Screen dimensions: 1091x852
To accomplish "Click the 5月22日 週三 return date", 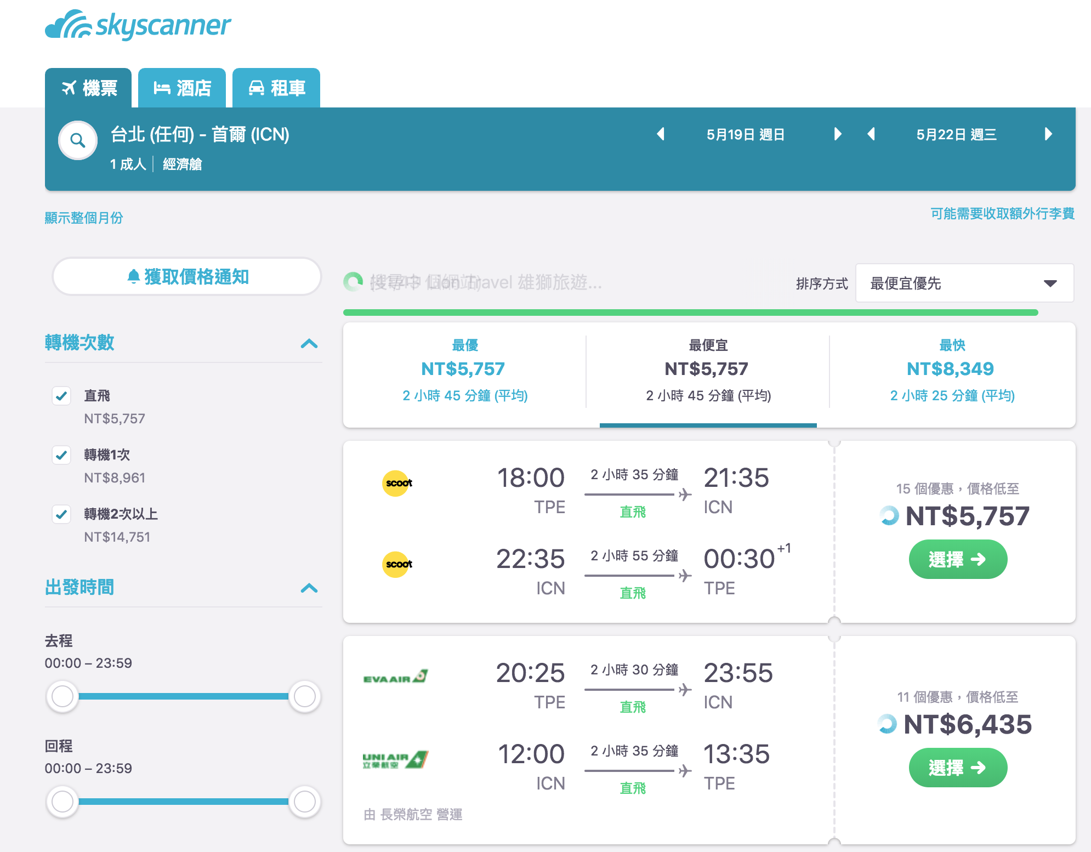I will pos(957,134).
